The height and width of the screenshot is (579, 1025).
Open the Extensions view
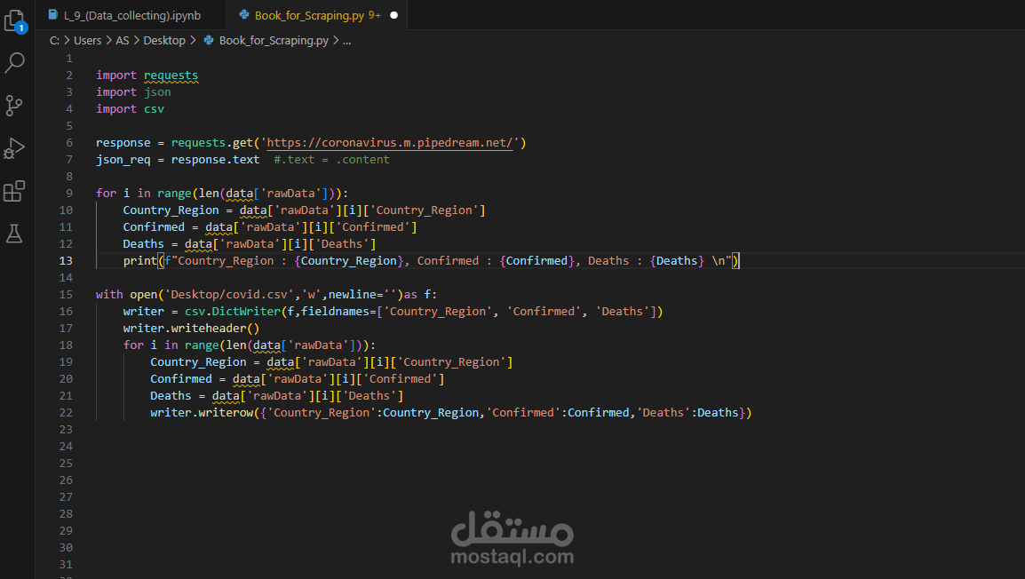(x=14, y=191)
